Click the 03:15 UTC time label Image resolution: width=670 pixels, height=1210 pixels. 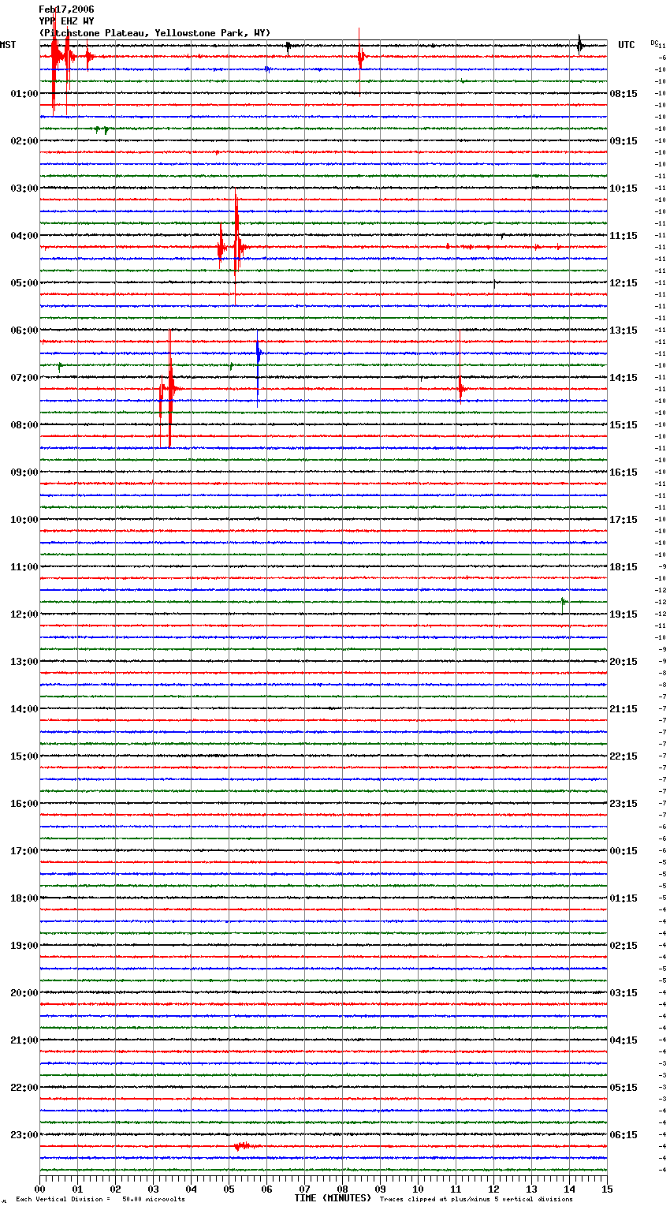(x=623, y=993)
